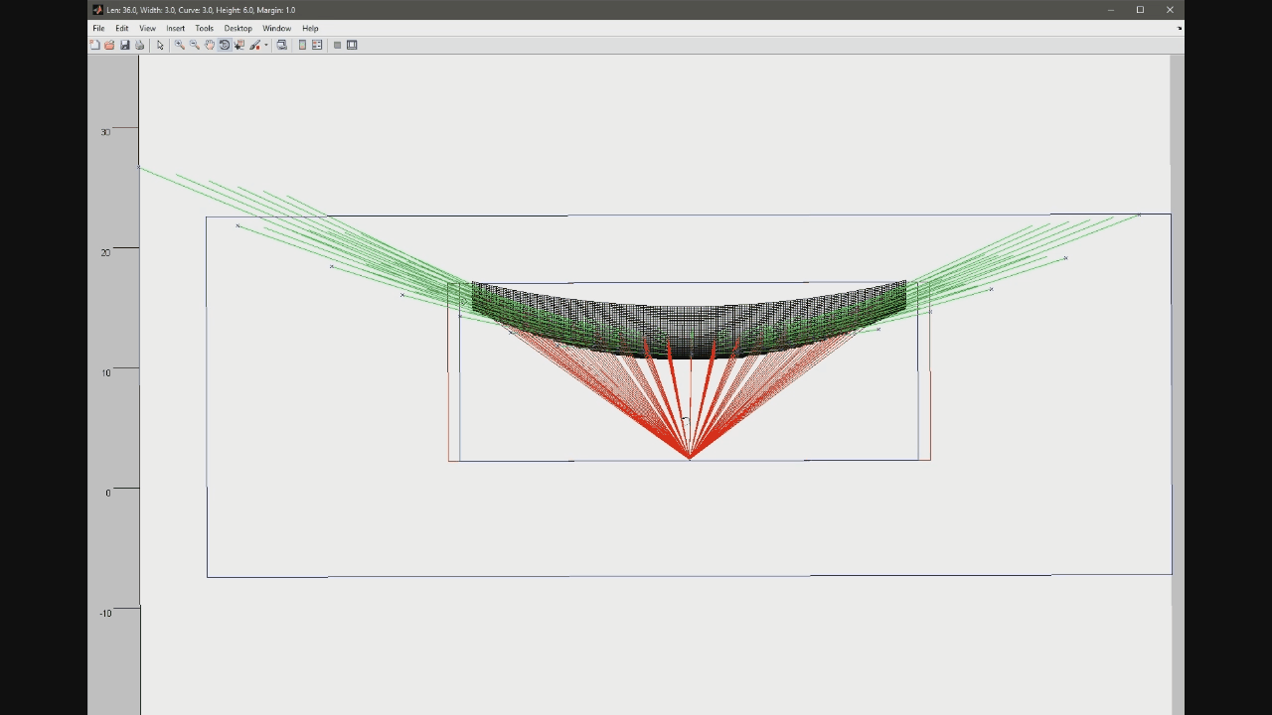Open the Help menu

pos(310,28)
